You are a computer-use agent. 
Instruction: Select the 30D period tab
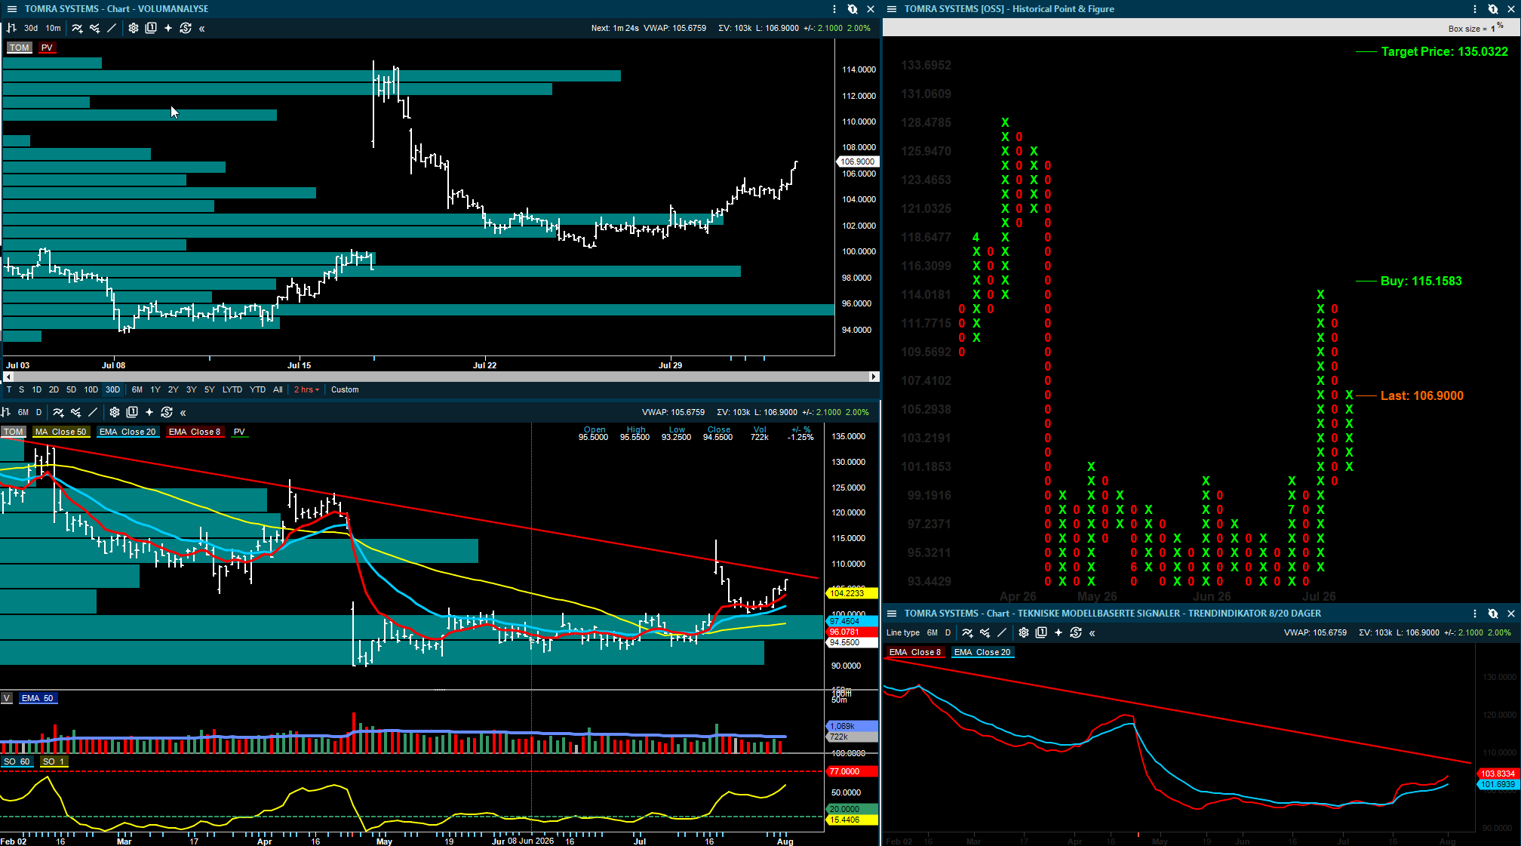tap(113, 389)
